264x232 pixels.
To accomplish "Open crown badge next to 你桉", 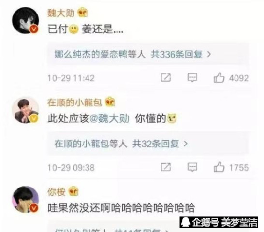I will click(x=73, y=191).
